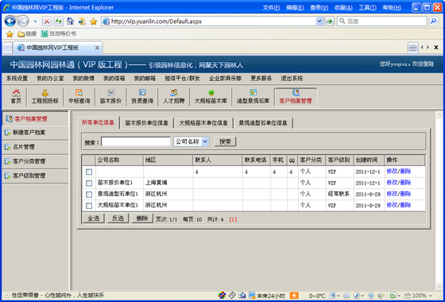Open the IE 工具(T) menu
The height and width of the screenshot is (302, 445).
(367, 8)
